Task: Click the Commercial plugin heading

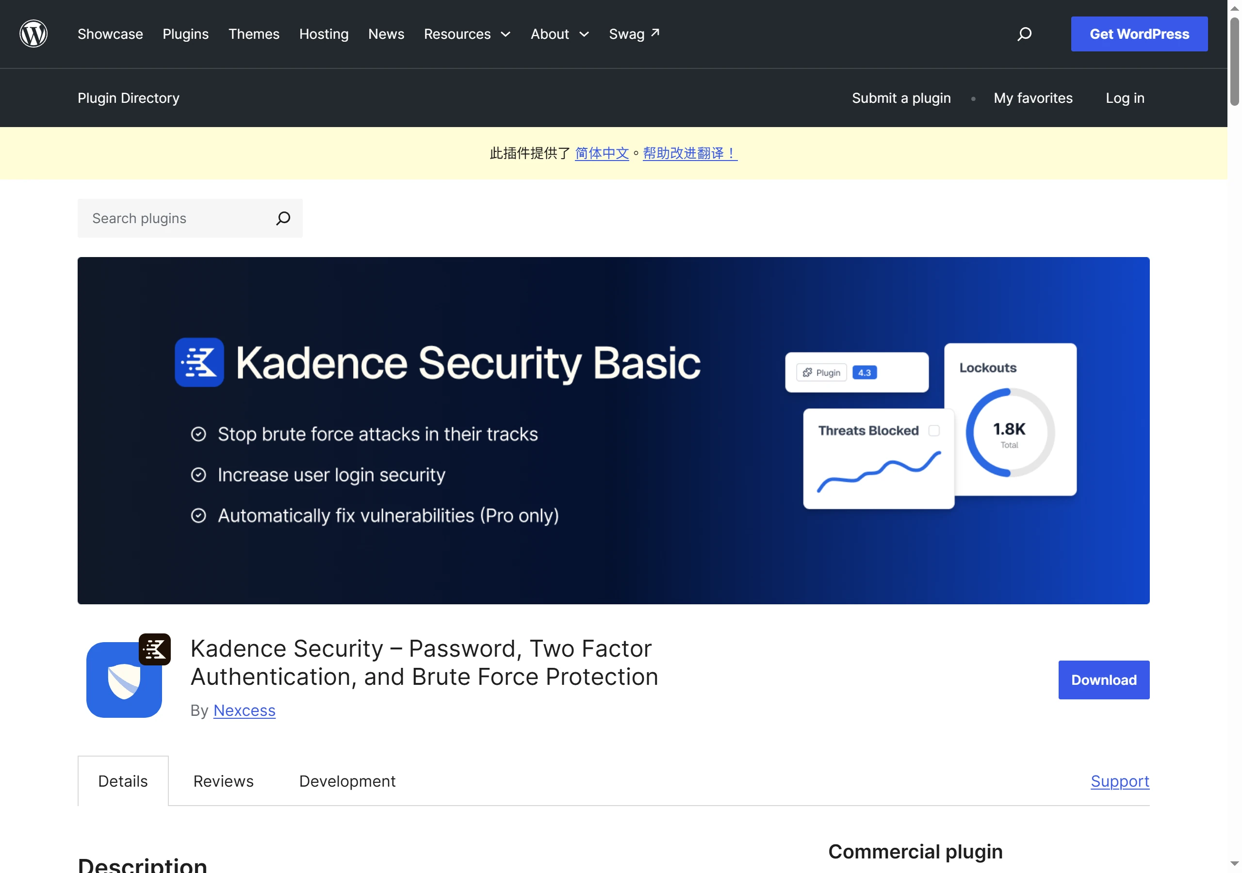Action: (915, 851)
